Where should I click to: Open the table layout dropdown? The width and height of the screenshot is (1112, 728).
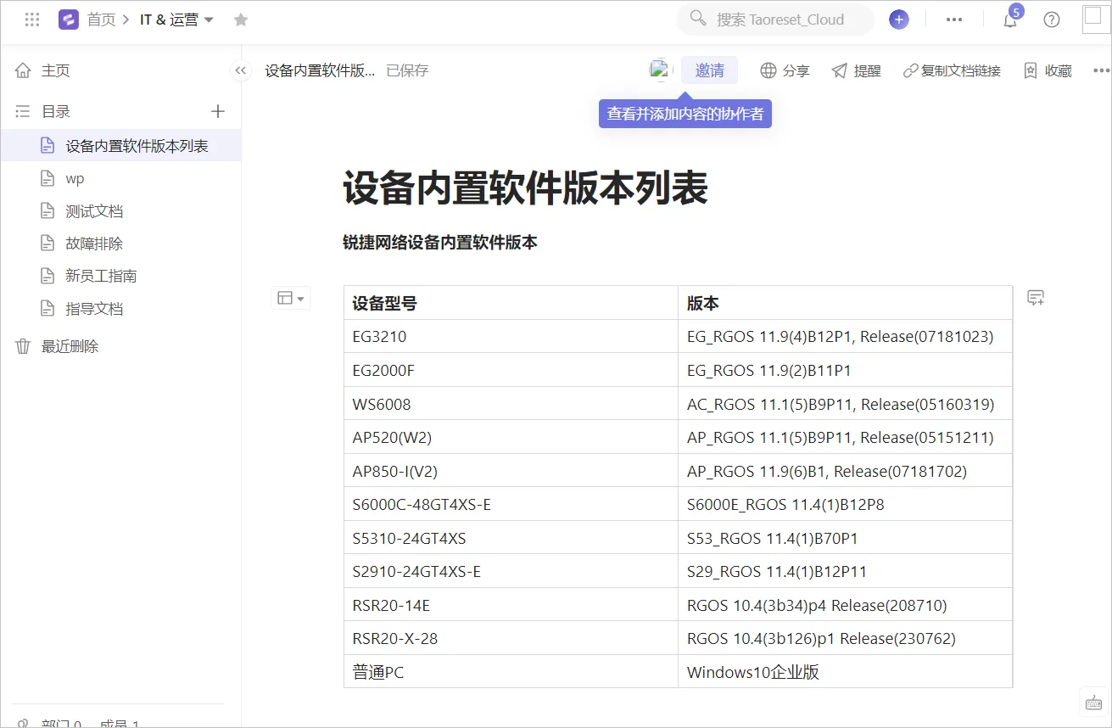[291, 298]
